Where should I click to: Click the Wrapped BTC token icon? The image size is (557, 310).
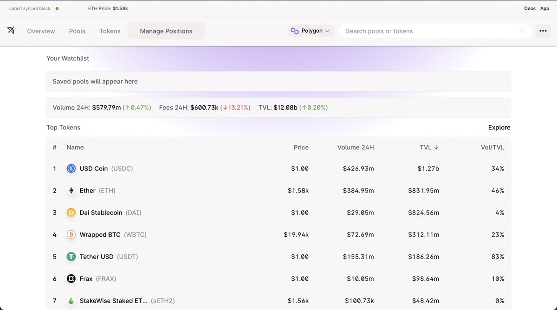[x=71, y=235]
